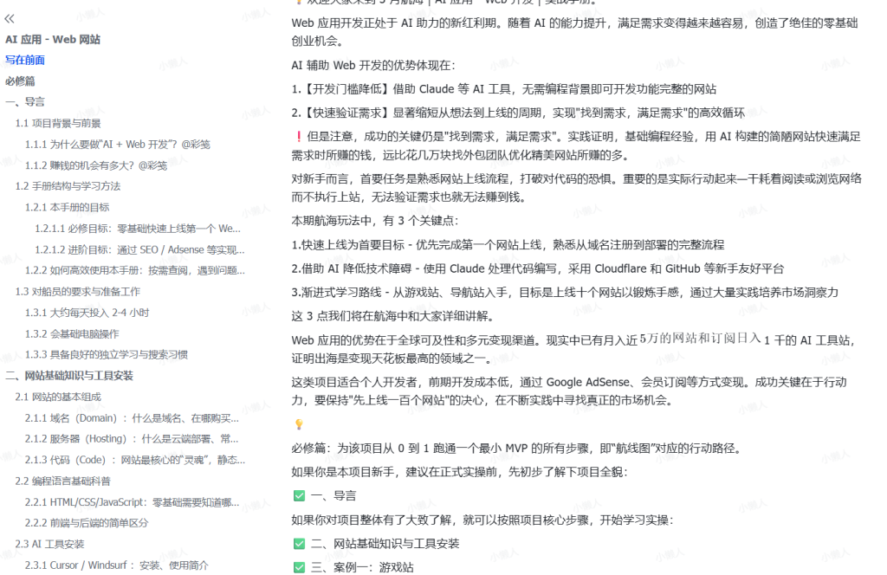The image size is (887, 575).
Task: Open 2.1.2 服务器 (Hosting) entry
Action: coord(132,439)
